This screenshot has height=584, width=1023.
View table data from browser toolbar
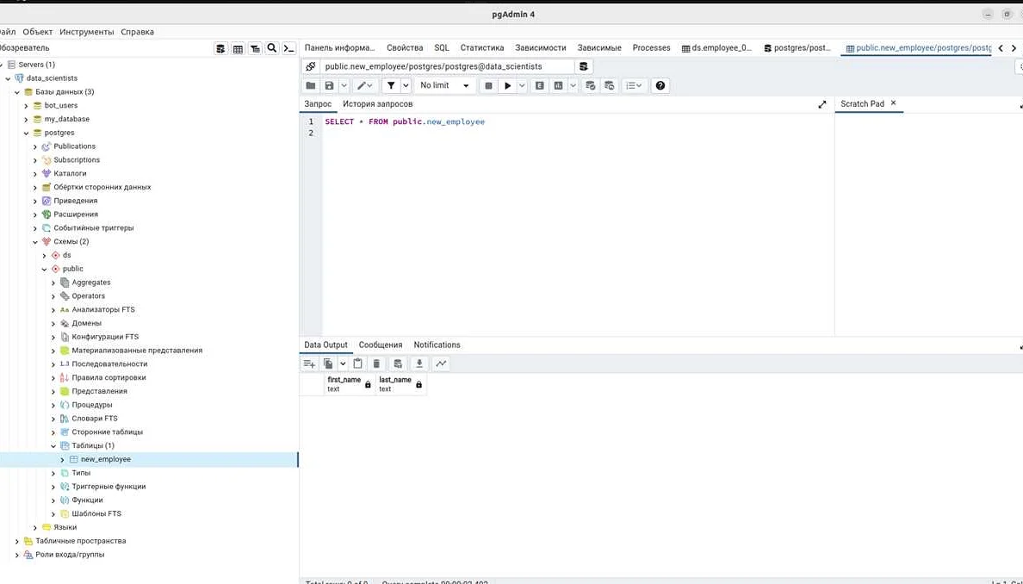(239, 49)
